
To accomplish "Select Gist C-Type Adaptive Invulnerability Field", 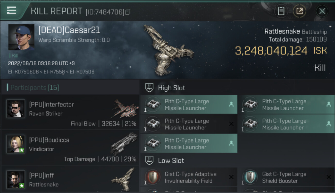I will pos(189,177).
